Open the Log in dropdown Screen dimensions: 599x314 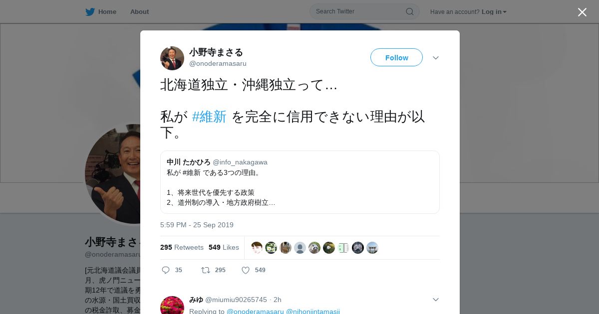(494, 12)
